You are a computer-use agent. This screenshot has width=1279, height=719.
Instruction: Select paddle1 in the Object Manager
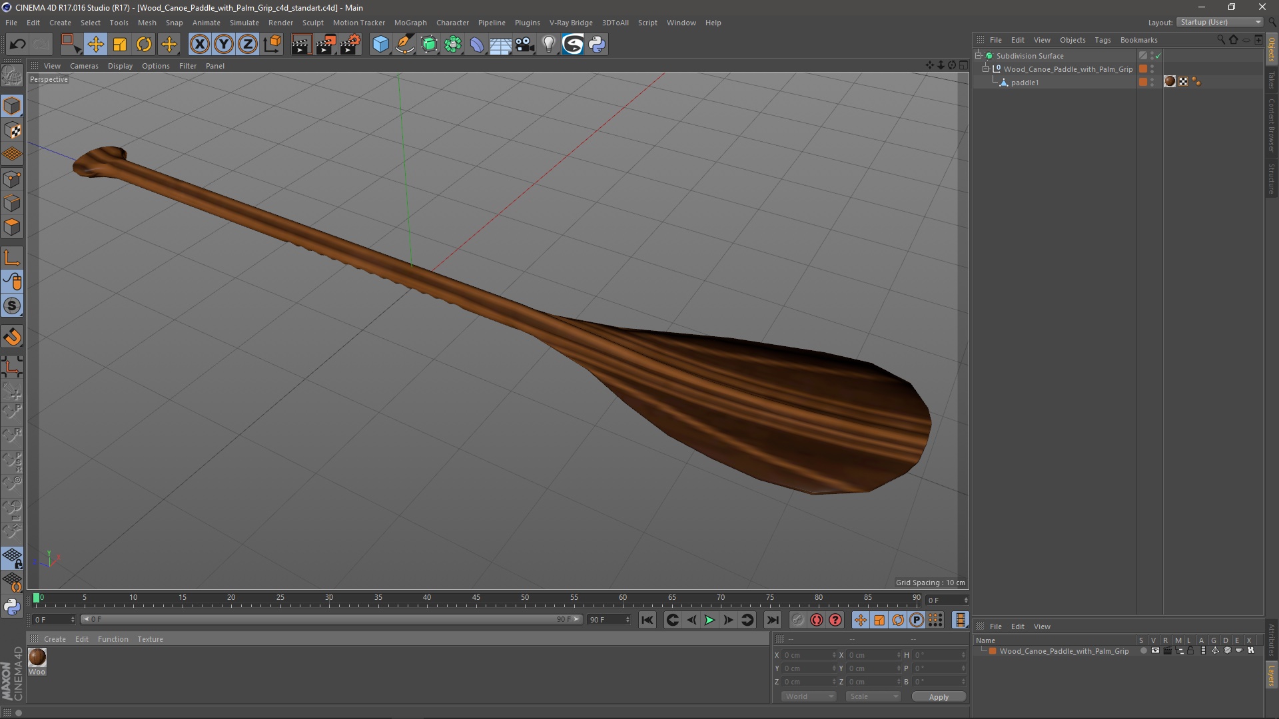tap(1025, 83)
